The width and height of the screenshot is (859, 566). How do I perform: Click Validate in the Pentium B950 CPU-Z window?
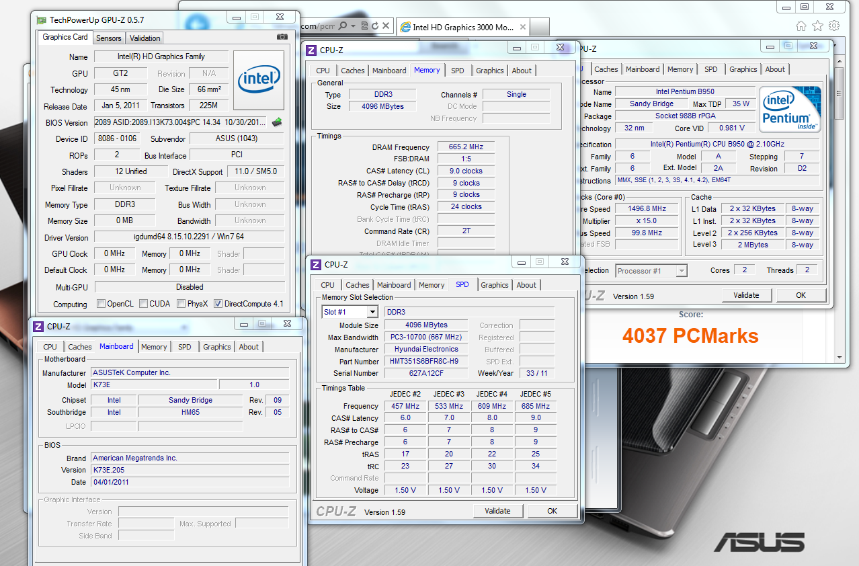coord(746,295)
